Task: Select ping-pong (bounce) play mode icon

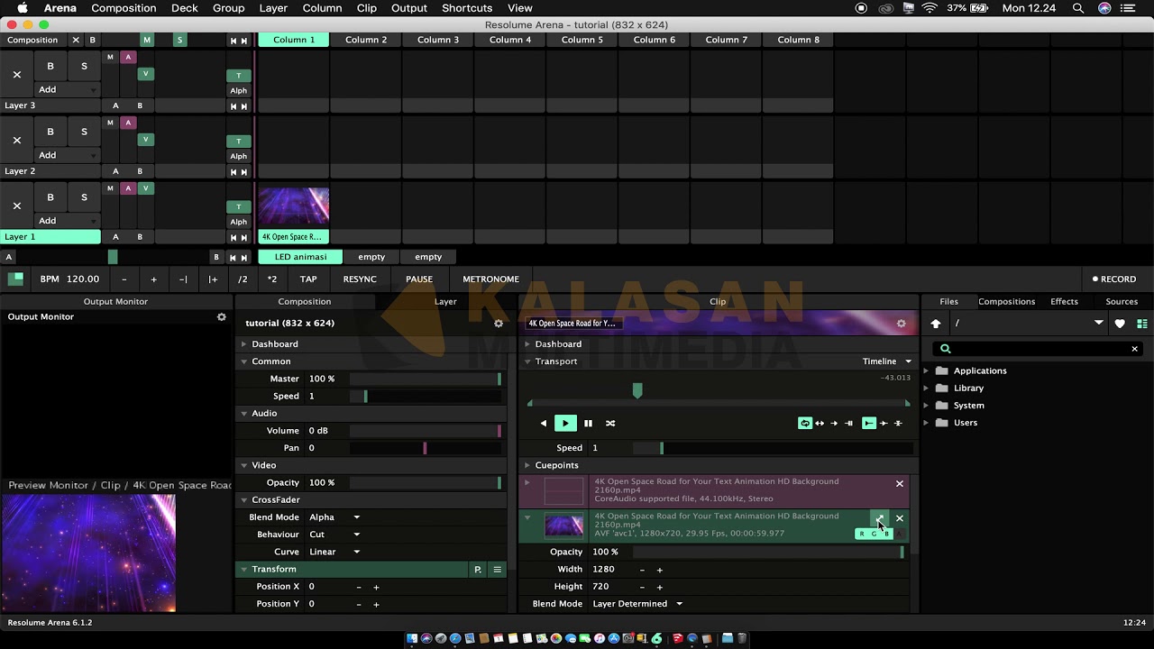Action: pyautogui.click(x=820, y=423)
